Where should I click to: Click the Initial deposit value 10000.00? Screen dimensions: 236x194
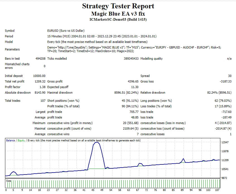[39, 76]
